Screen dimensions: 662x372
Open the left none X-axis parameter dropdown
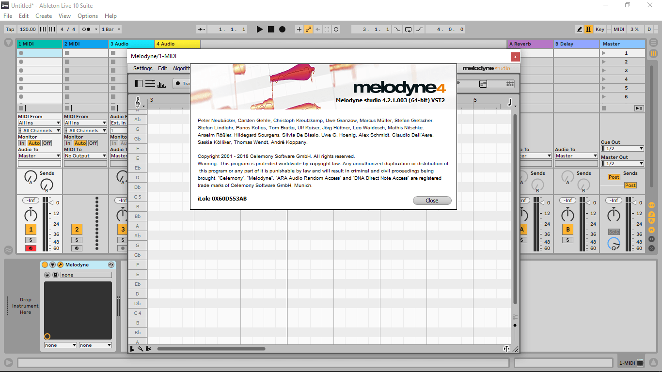coord(61,345)
